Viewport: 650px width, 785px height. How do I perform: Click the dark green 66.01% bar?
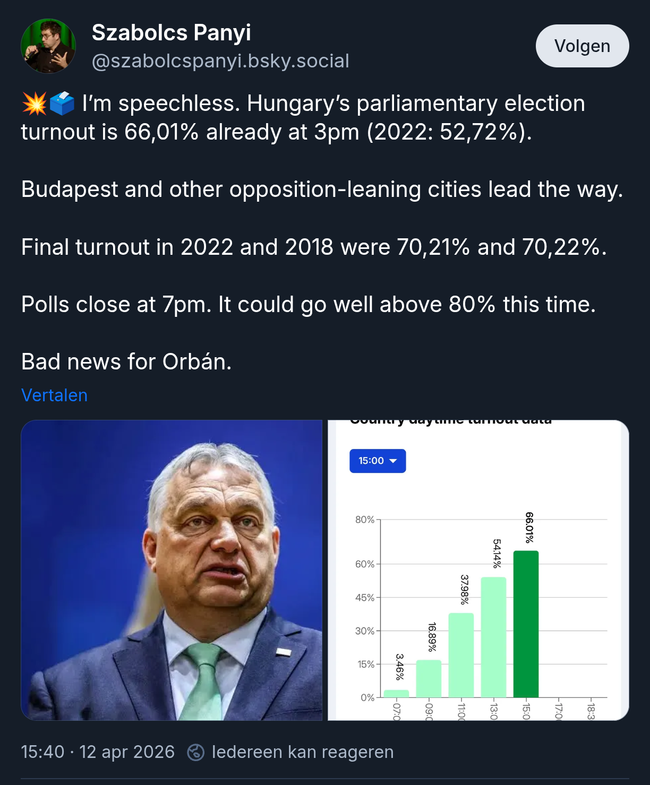[x=526, y=624]
